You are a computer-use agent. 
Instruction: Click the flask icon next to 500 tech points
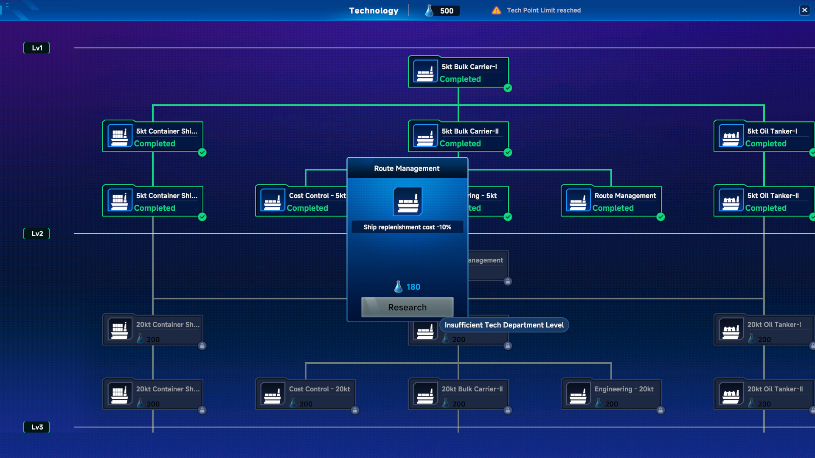pyautogui.click(x=429, y=10)
